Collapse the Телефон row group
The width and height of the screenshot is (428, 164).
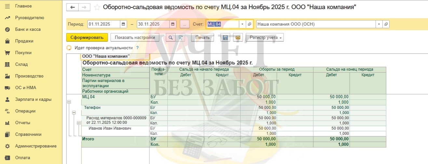pos(74,112)
